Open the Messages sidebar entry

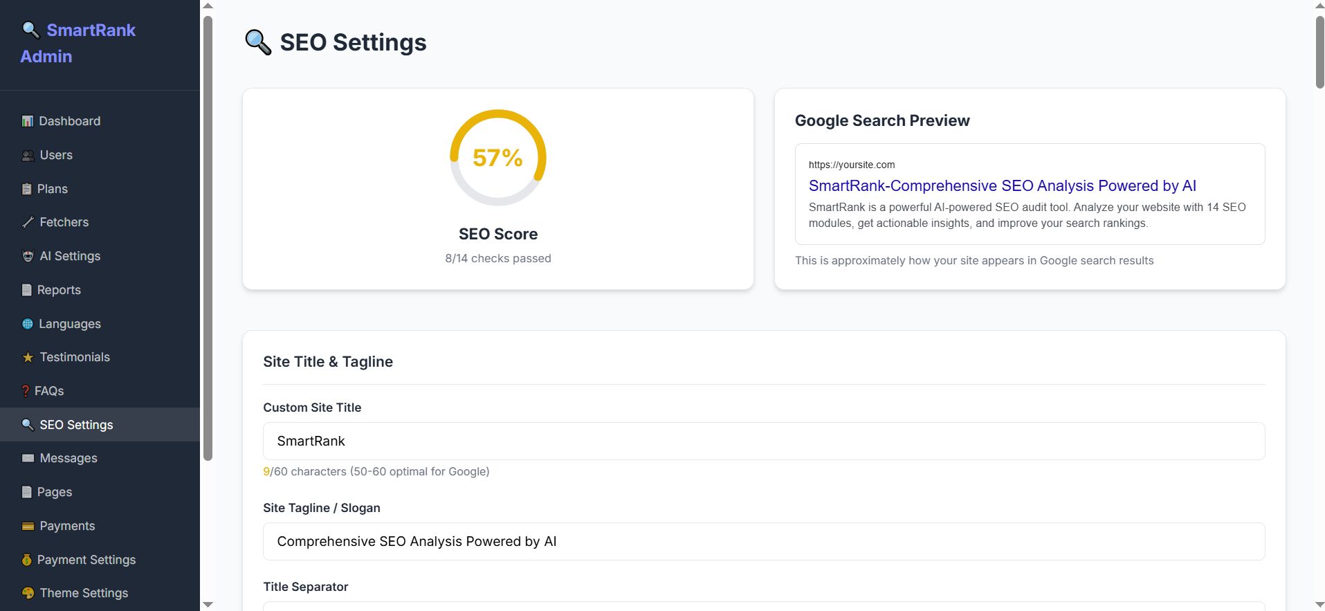click(68, 458)
